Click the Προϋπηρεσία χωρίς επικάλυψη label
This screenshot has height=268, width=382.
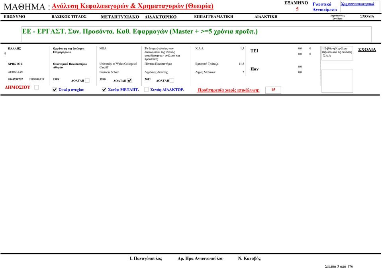tap(229, 90)
